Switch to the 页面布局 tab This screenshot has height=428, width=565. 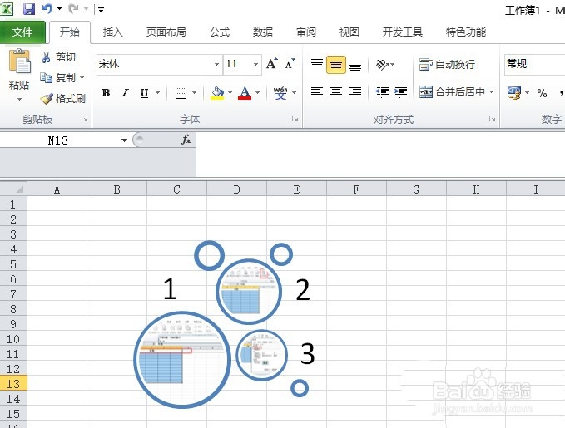click(166, 32)
